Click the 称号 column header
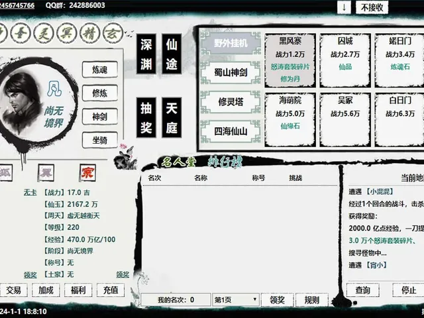424x318 pixels. (258, 178)
